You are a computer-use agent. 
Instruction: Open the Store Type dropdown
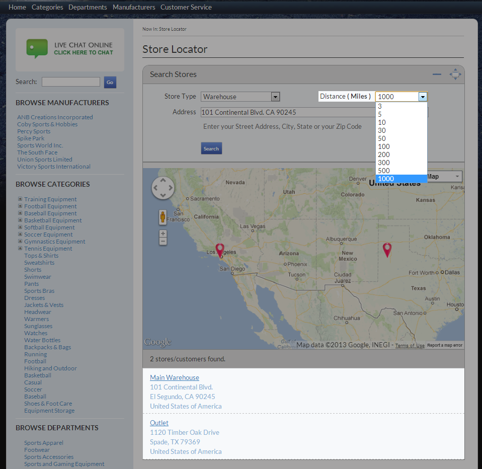pos(275,97)
